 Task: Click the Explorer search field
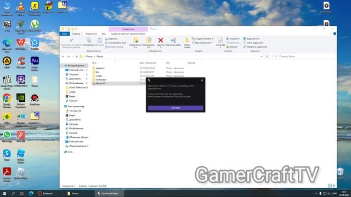303,56
